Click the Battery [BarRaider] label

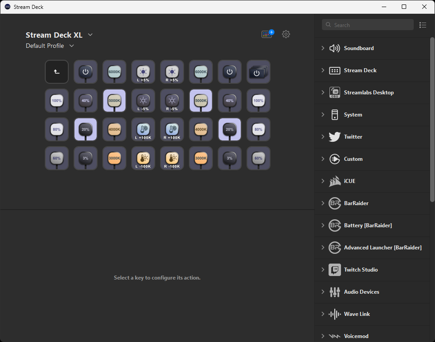tap(368, 225)
